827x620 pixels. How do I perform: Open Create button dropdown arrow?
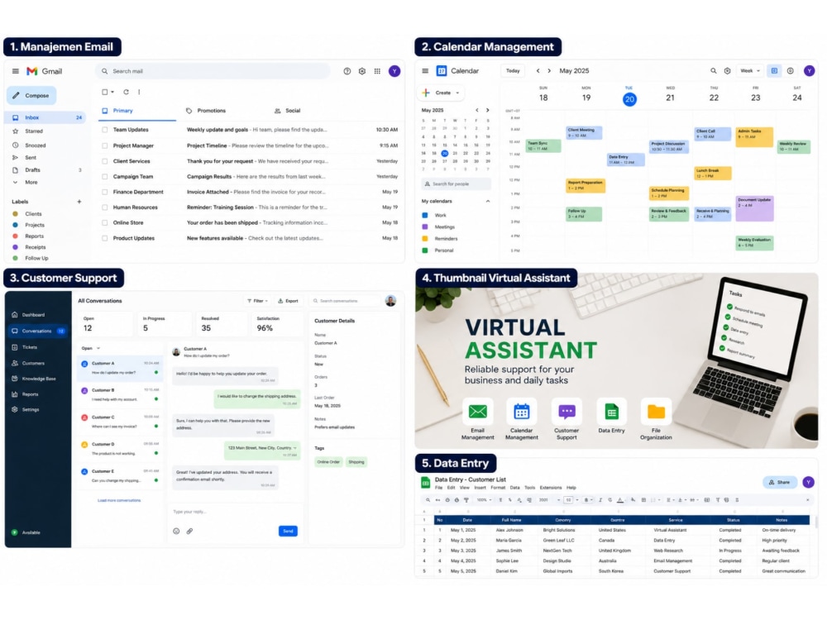click(457, 93)
